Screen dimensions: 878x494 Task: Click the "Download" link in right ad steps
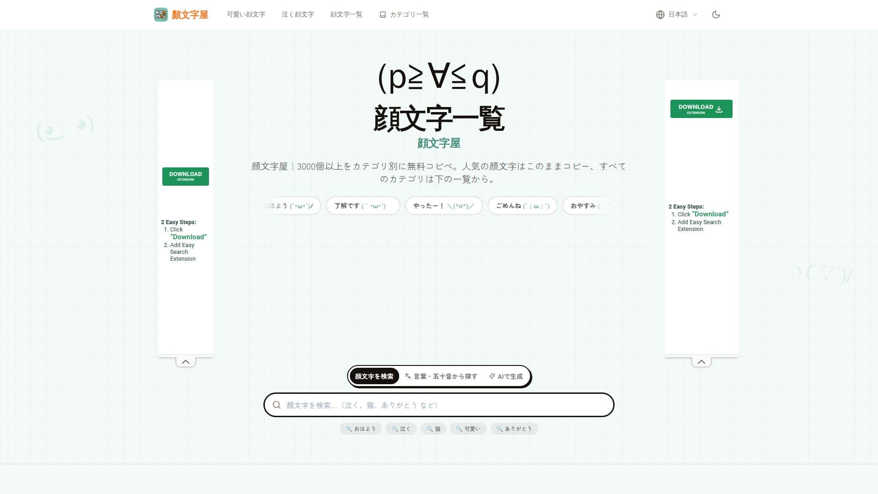(710, 214)
